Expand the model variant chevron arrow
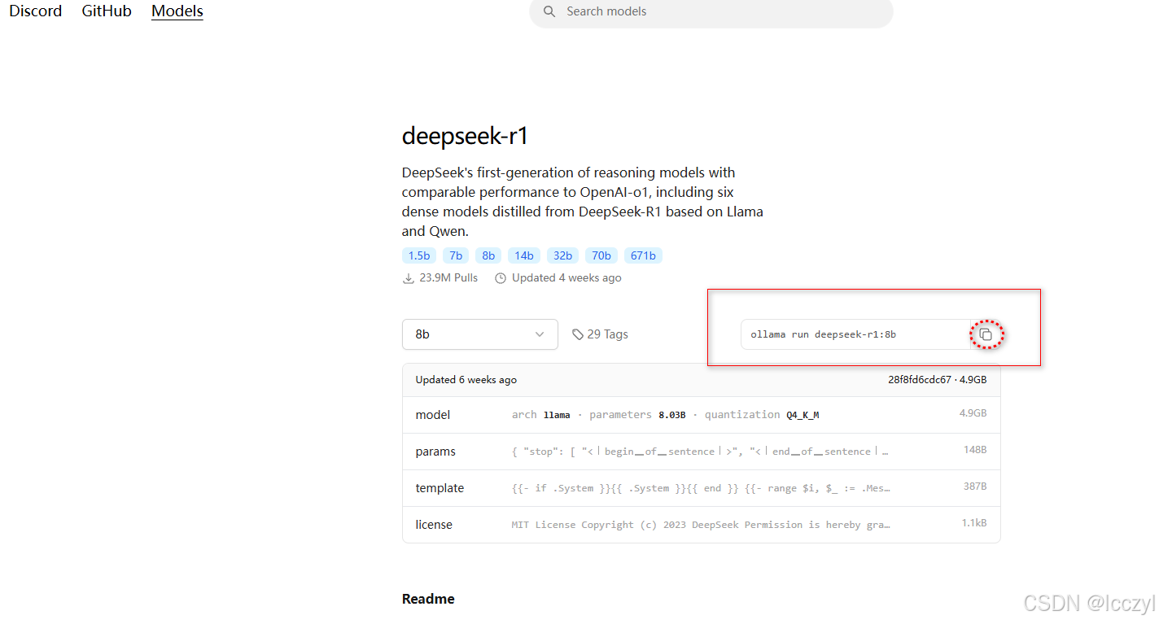 click(x=539, y=334)
